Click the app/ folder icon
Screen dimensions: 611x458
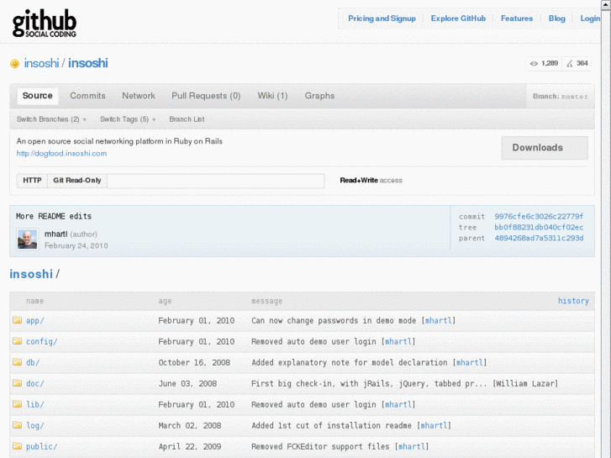click(17, 320)
